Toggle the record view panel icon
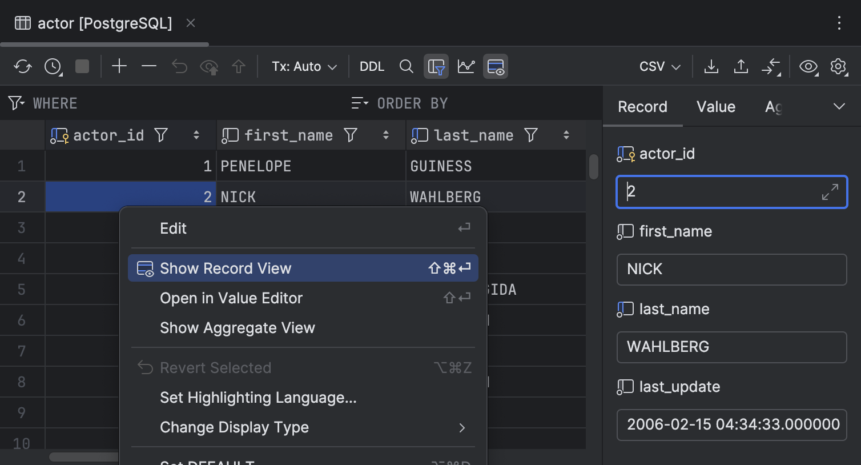 pos(495,66)
